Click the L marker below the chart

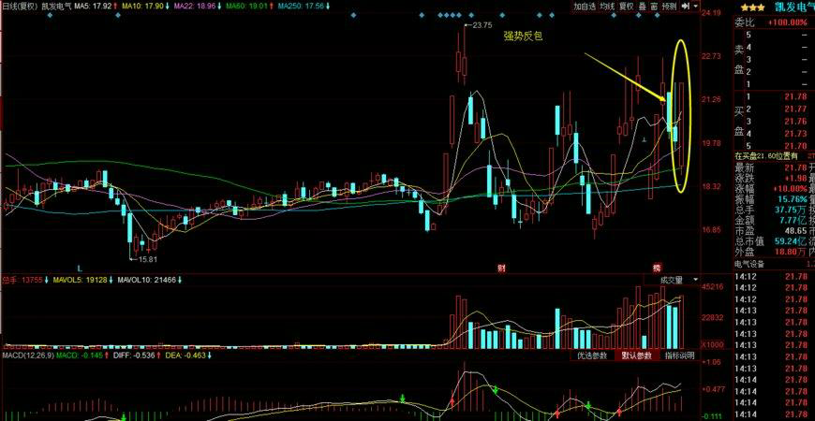click(80, 269)
